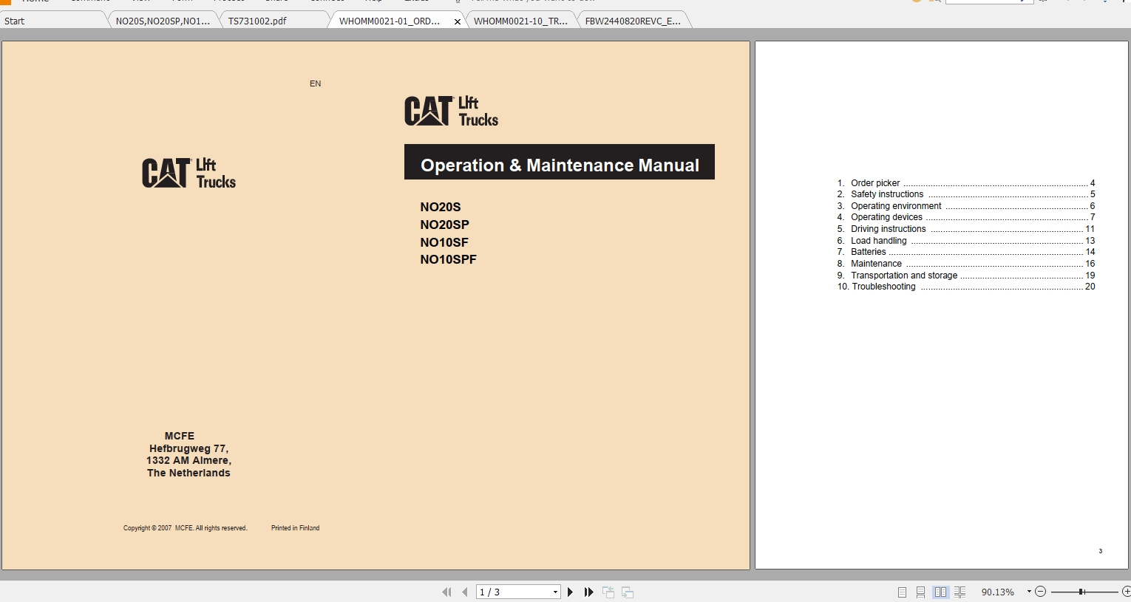Jump to the last page

coord(588,592)
